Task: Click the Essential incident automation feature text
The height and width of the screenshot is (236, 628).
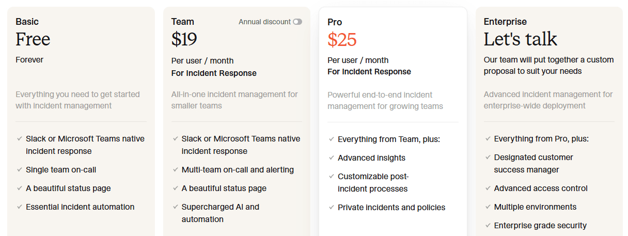Action: [80, 207]
